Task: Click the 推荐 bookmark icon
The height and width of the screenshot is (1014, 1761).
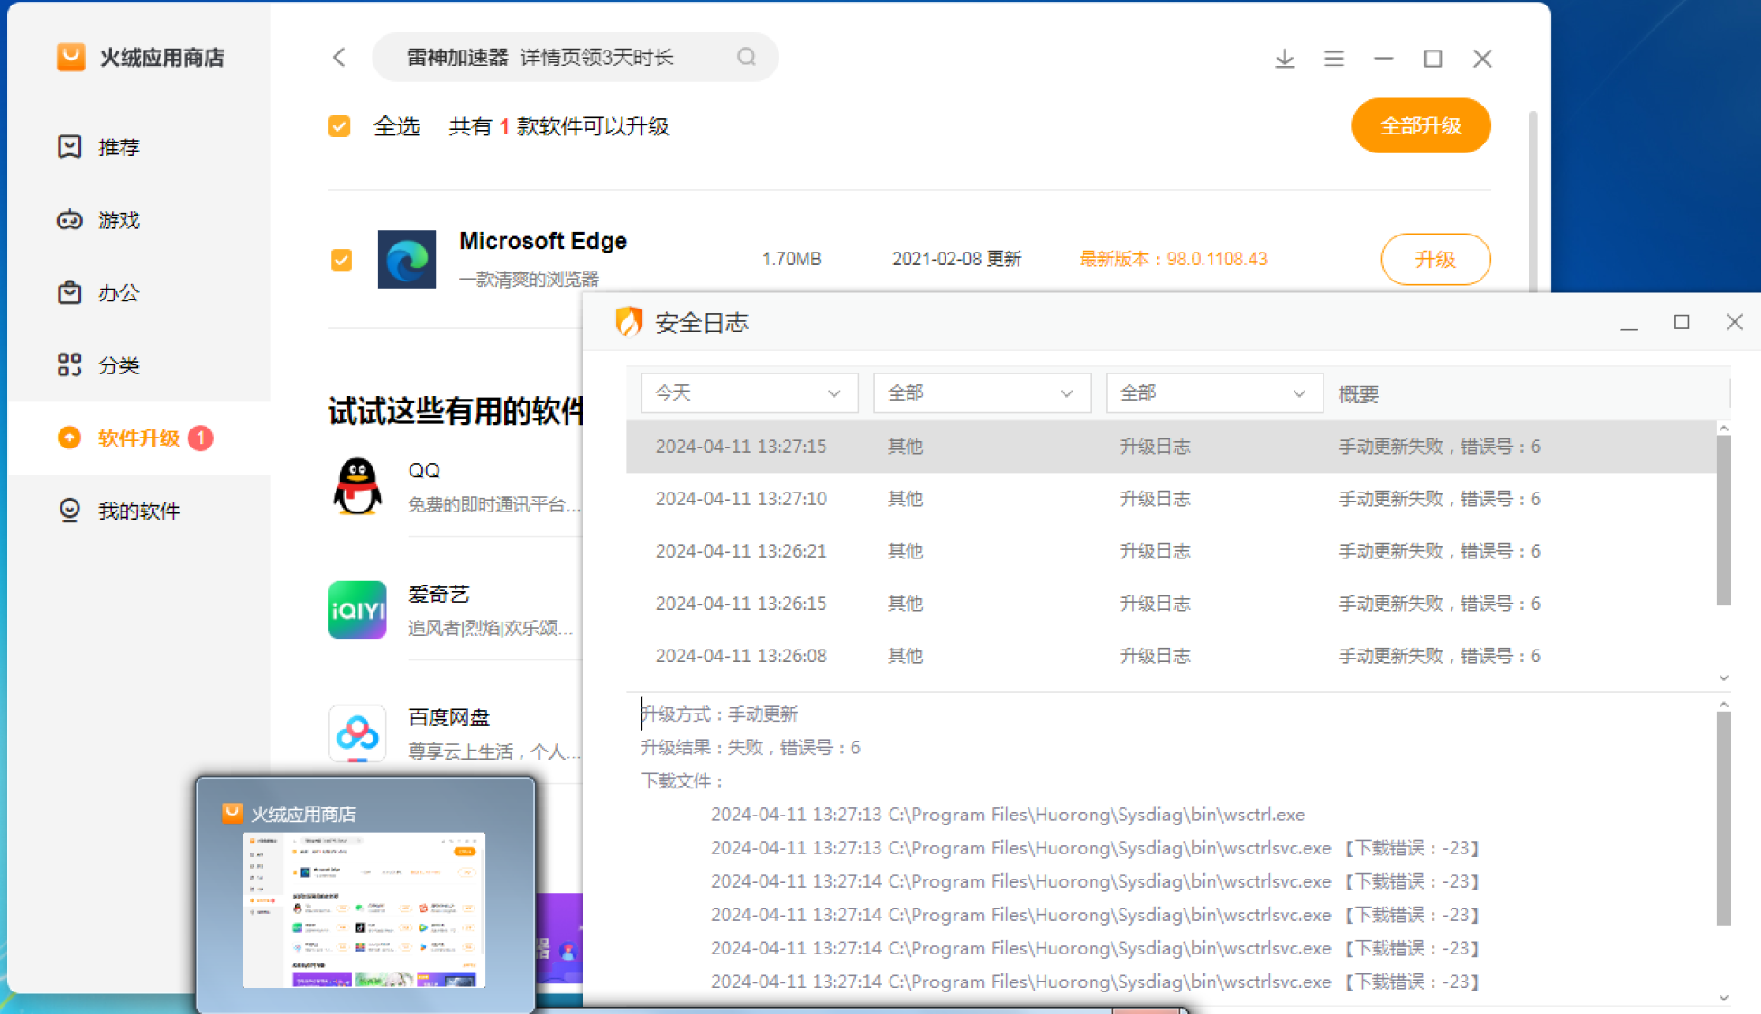Action: 69,147
